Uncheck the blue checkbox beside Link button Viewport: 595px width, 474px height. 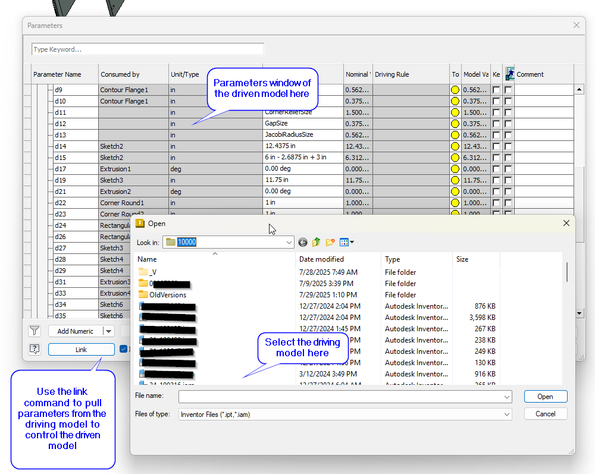(x=123, y=349)
